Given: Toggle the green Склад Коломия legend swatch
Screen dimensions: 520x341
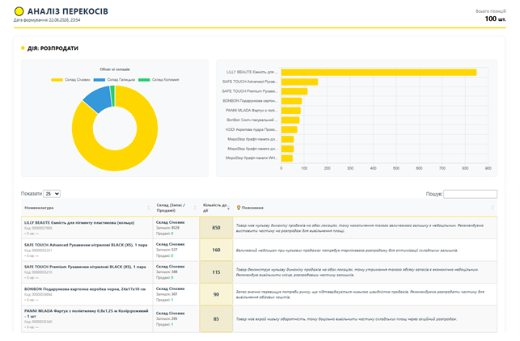Looking at the screenshot, I should click(144, 80).
